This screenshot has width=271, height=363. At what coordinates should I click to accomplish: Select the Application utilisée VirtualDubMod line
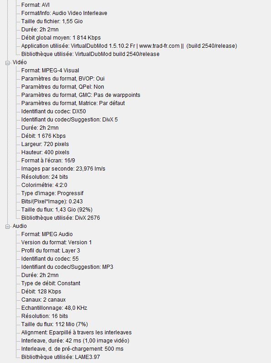129,46
